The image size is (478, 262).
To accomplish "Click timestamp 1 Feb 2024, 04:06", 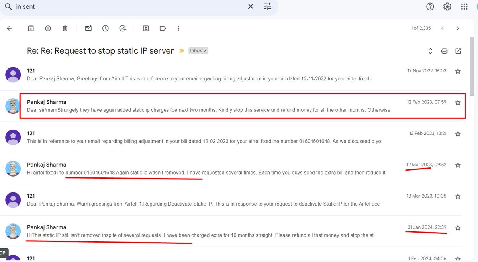I will coord(427,258).
